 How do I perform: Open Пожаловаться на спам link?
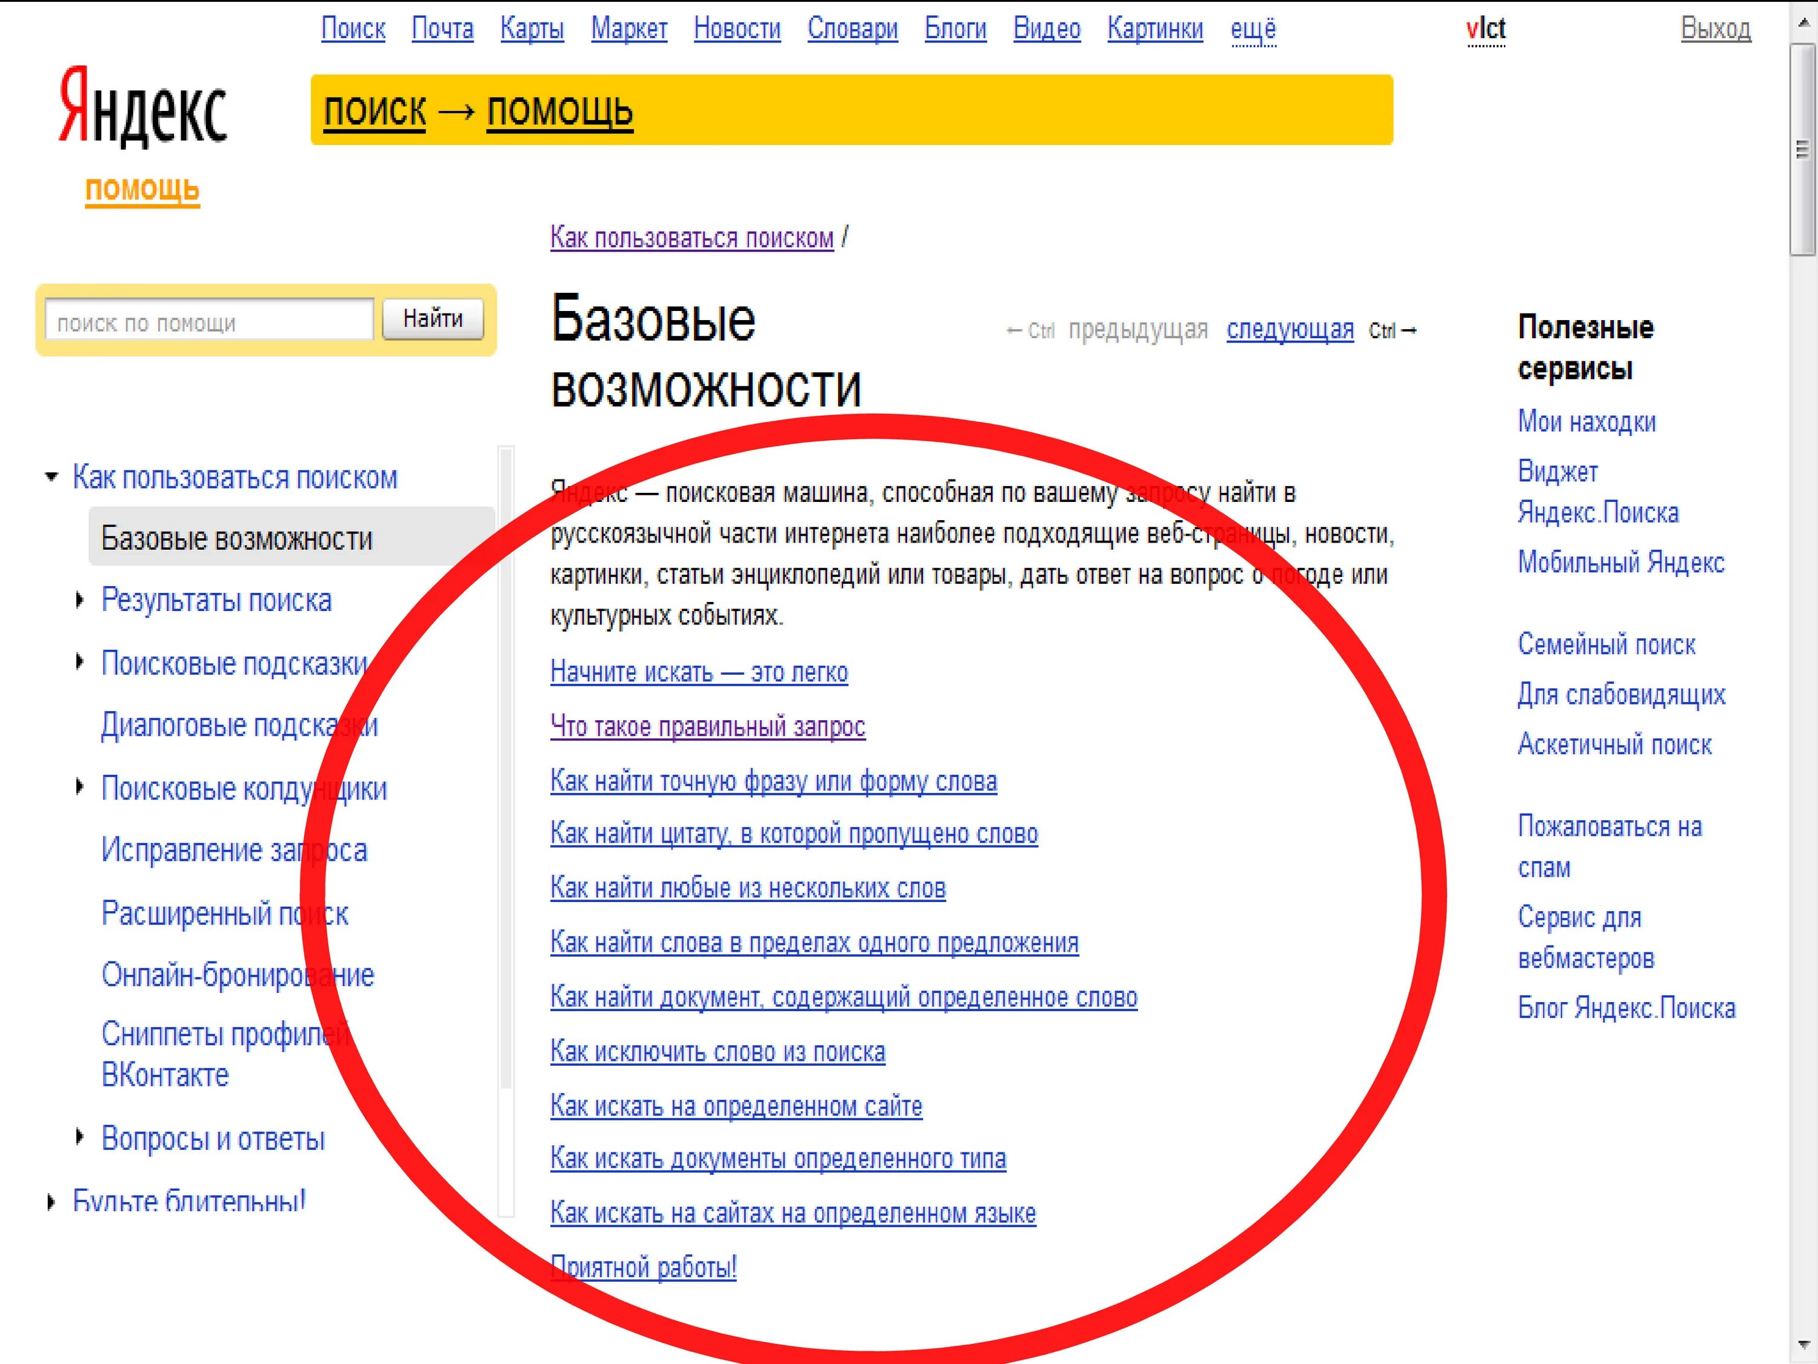1610,847
